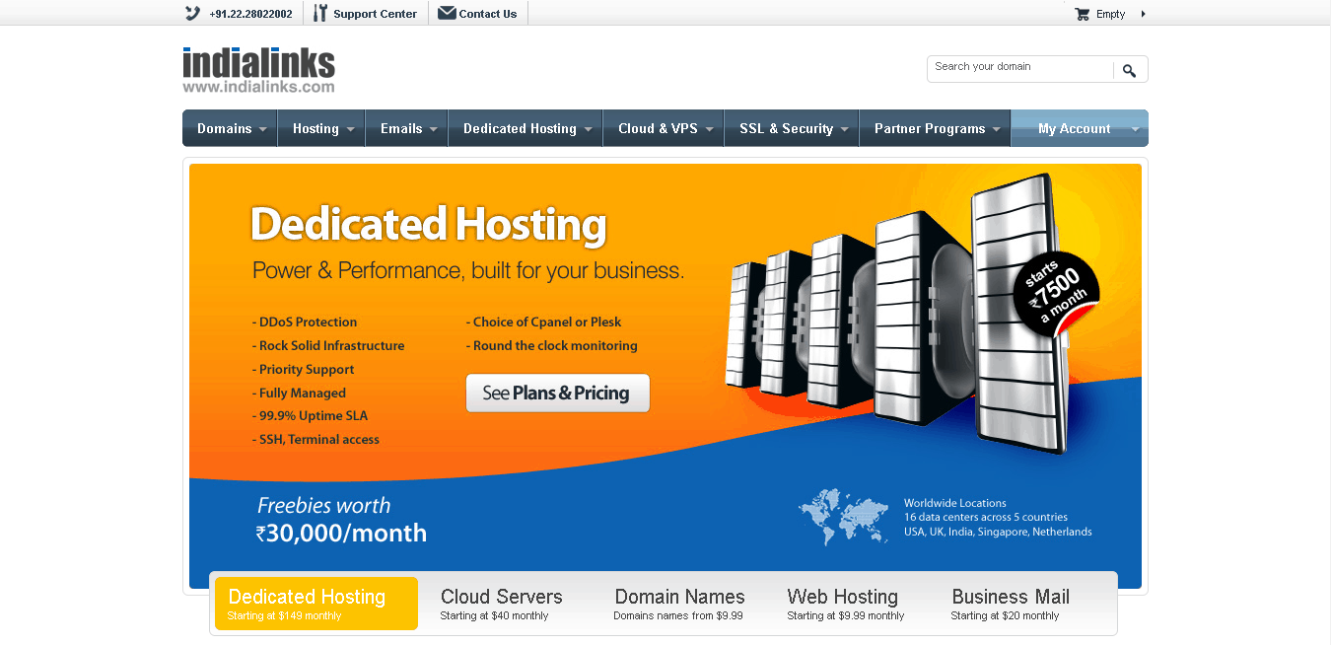
Task: Open the Hosting menu
Action: pyautogui.click(x=321, y=128)
